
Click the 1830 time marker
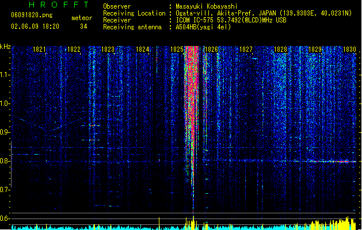point(349,49)
